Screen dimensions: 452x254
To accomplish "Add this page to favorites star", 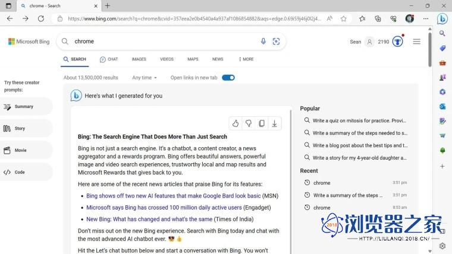I will pos(343,19).
